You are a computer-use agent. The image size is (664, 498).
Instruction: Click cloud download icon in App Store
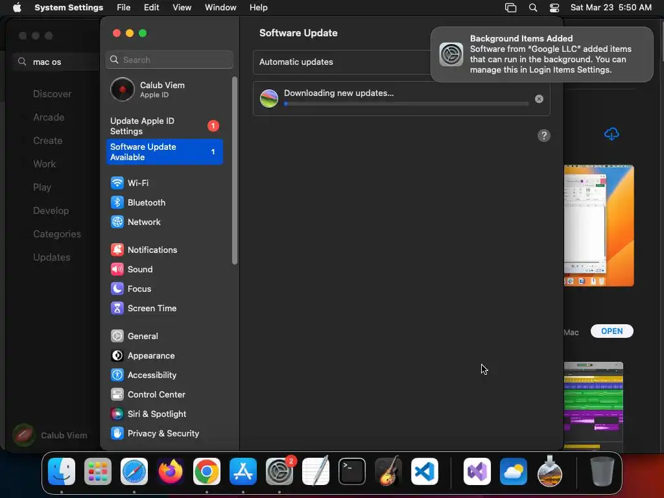pos(611,134)
